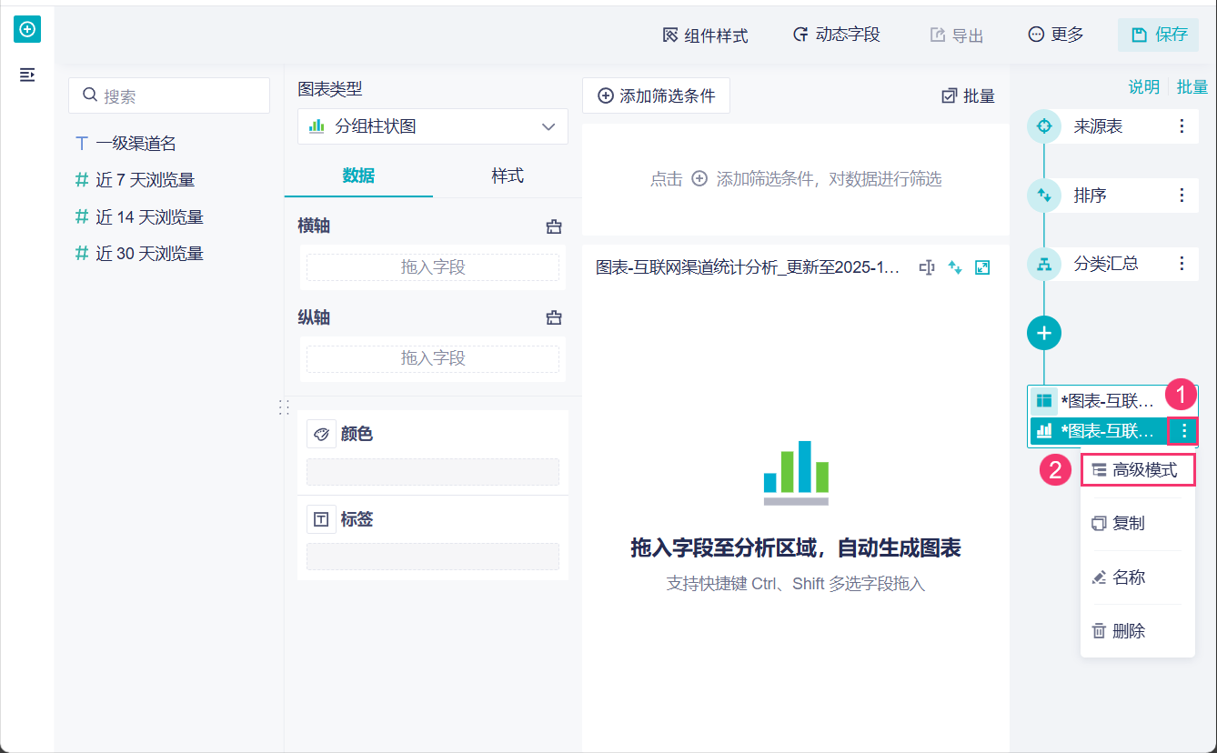Open the 排序 node's three-dot menu
This screenshot has width=1217, height=753.
pos(1181,195)
